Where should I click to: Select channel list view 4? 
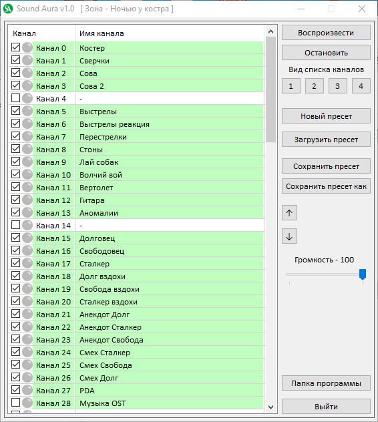pyautogui.click(x=361, y=86)
